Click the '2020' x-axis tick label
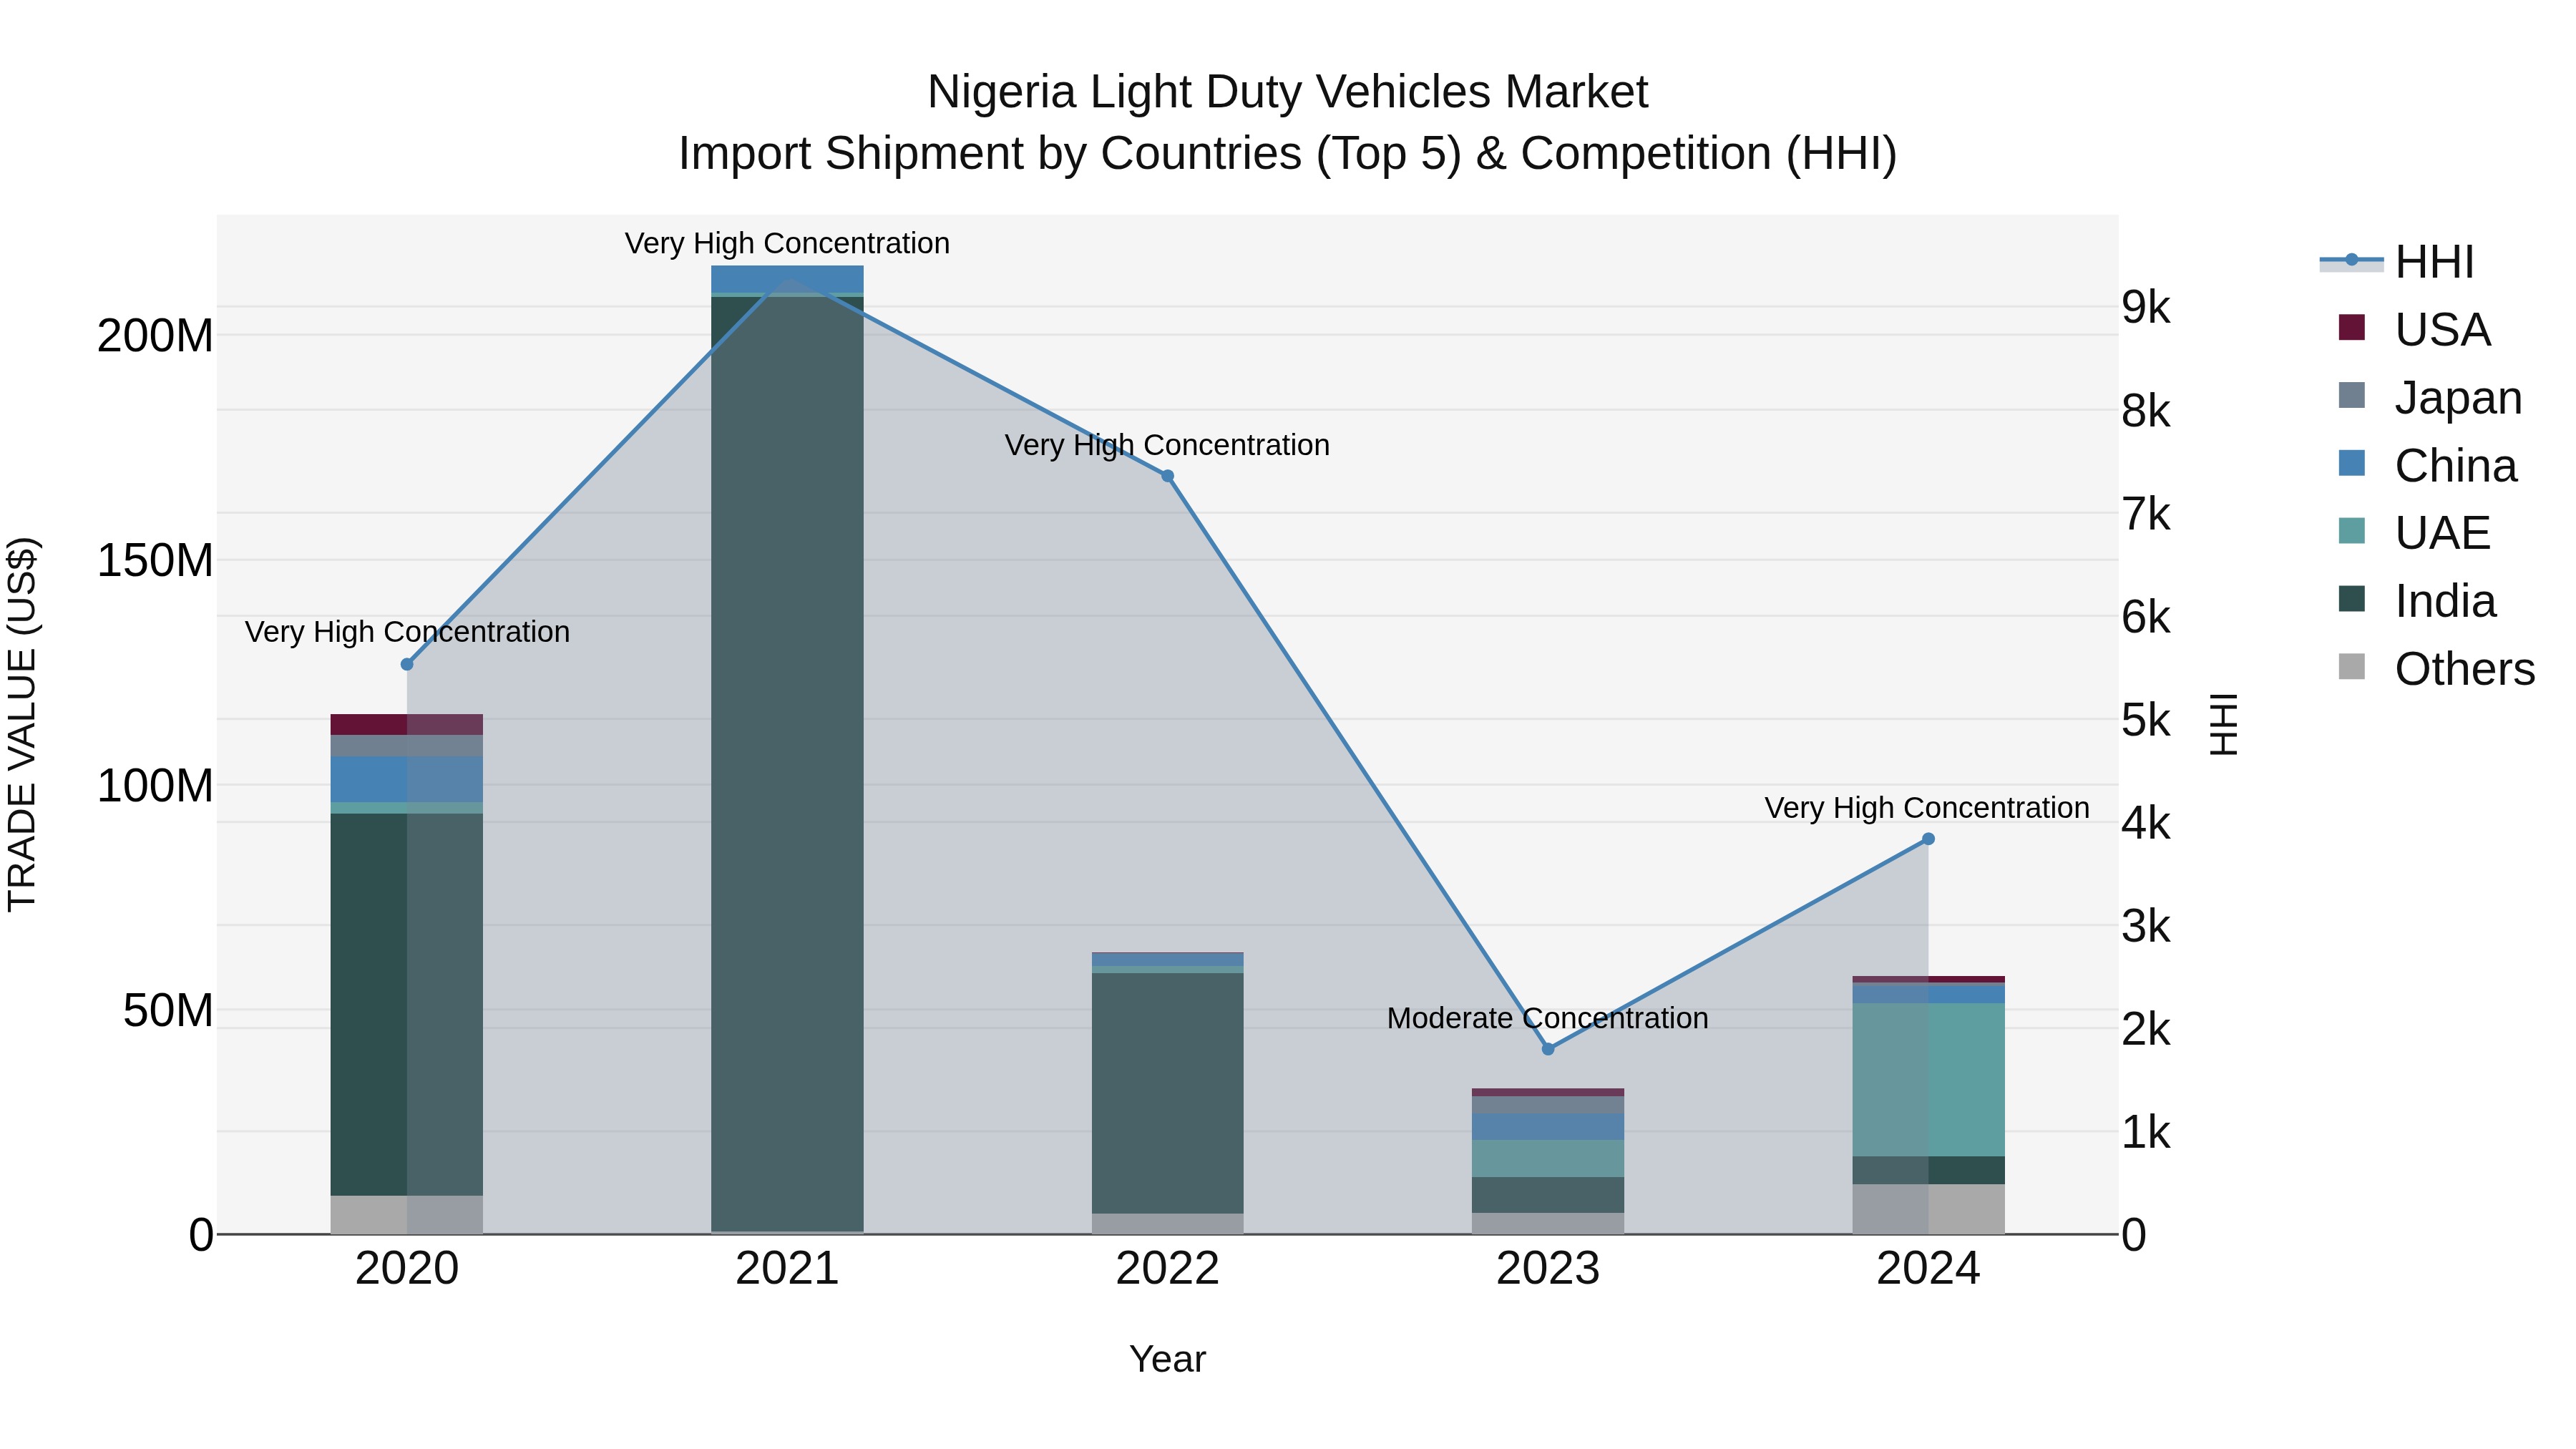The height and width of the screenshot is (1449, 2576). pos(407,1269)
